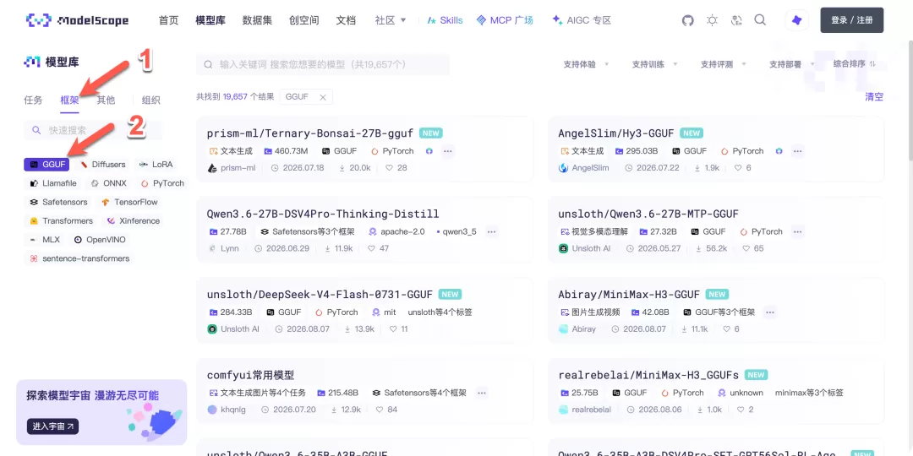Expand the 支持评测 filter dropdown
This screenshot has width=913, height=456.
[x=724, y=64]
